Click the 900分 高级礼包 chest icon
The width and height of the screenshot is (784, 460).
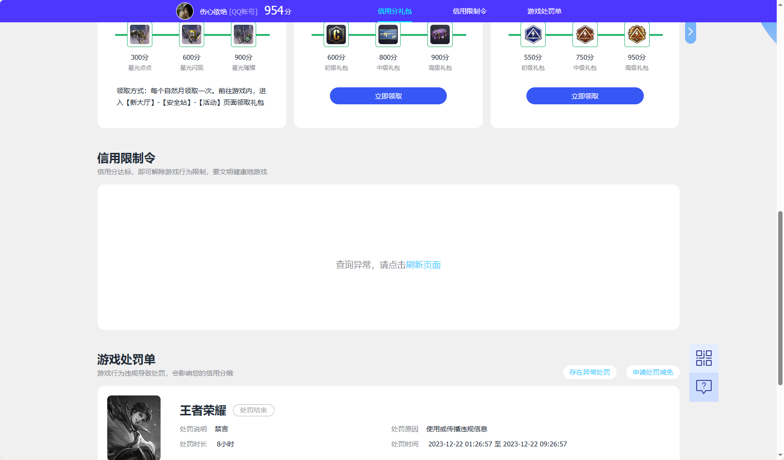tap(440, 34)
